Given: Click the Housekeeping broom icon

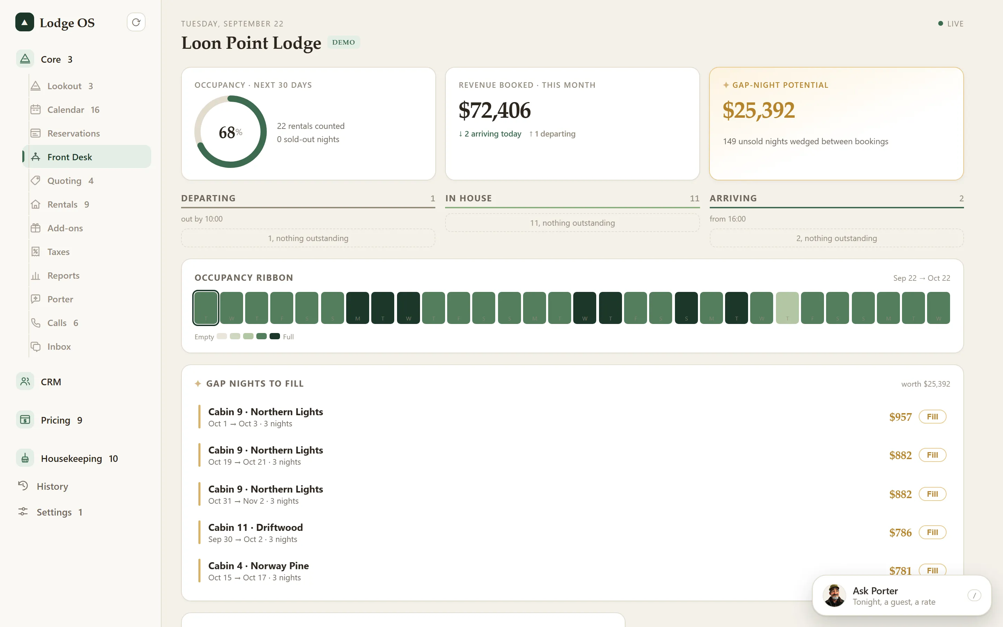Looking at the screenshot, I should (x=25, y=458).
